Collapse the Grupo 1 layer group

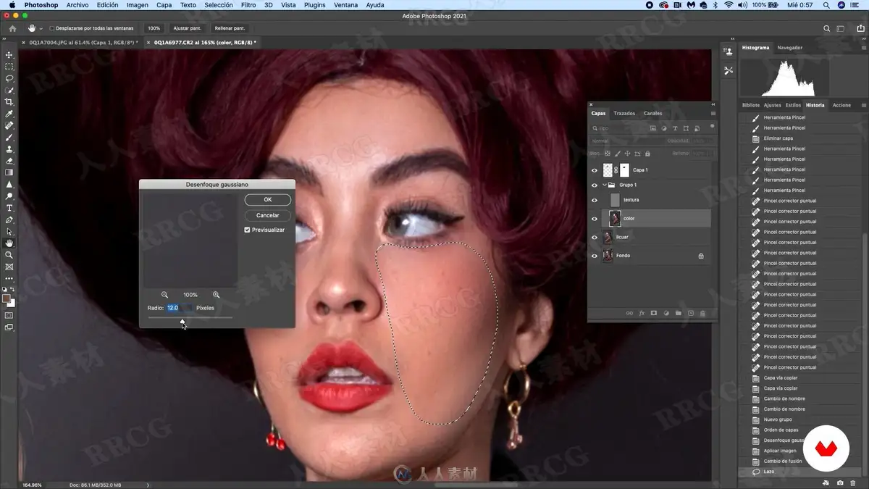605,185
